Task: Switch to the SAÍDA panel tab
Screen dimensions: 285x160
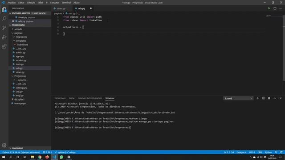Action: tap(72, 98)
